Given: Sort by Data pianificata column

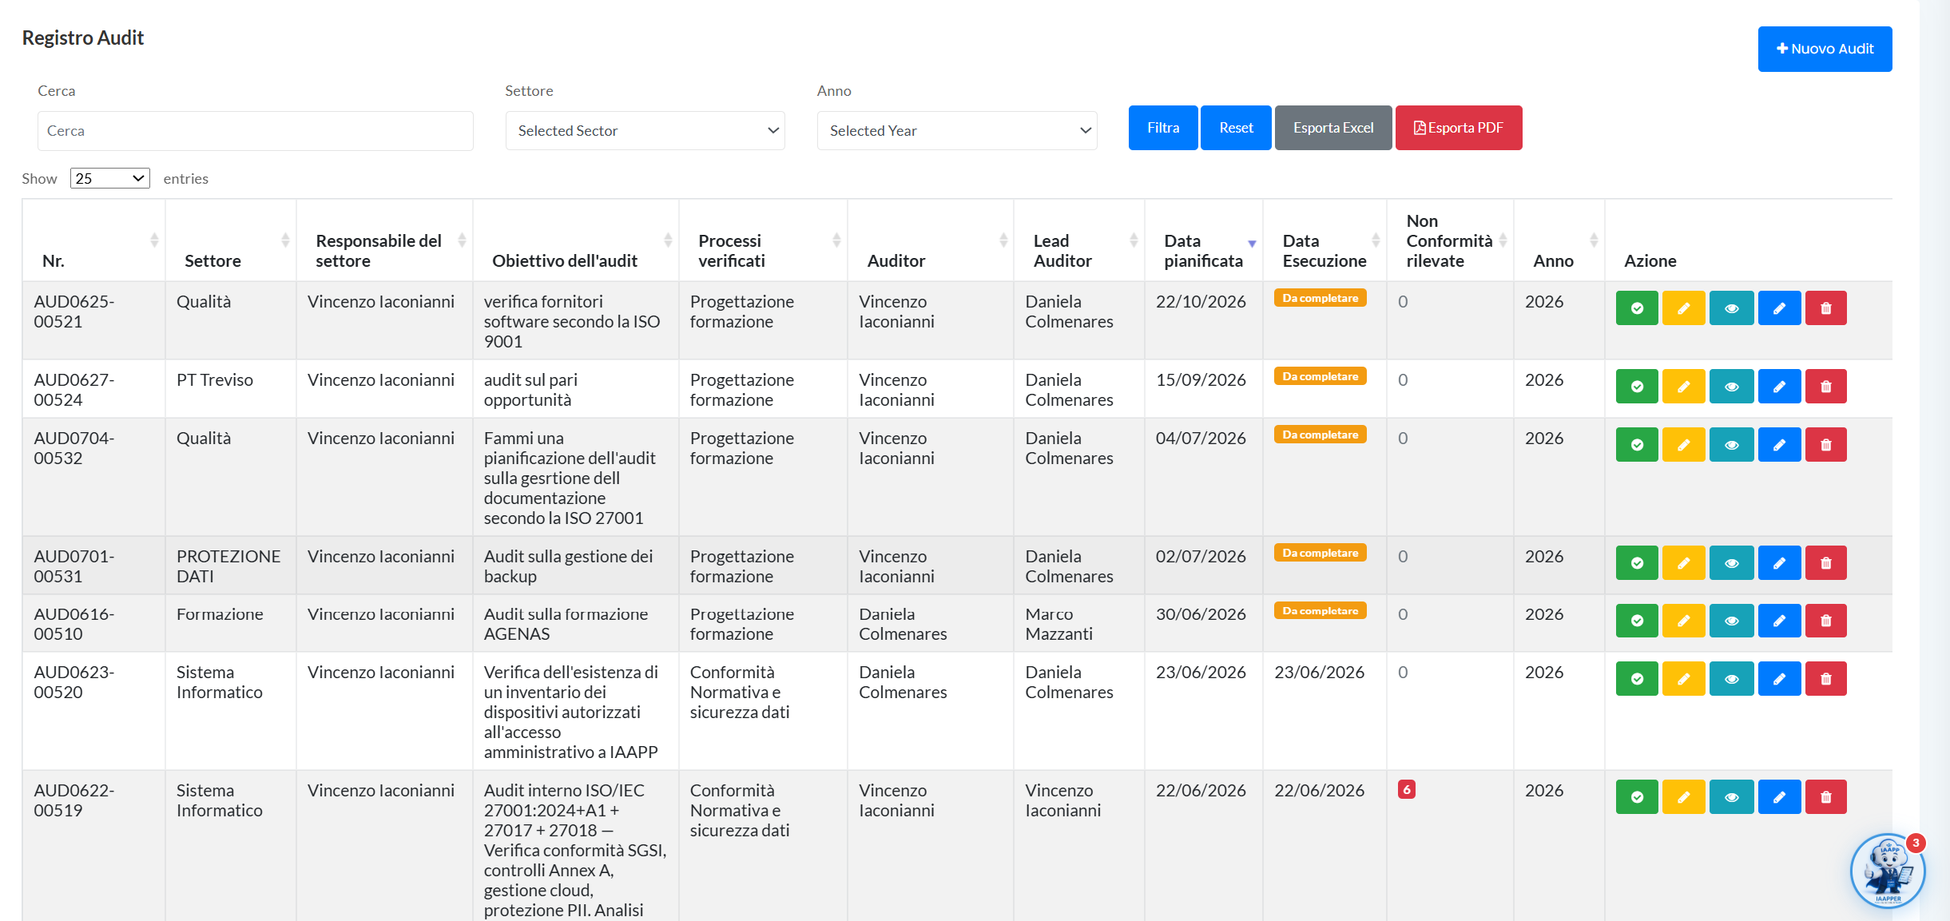Looking at the screenshot, I should [1204, 240].
